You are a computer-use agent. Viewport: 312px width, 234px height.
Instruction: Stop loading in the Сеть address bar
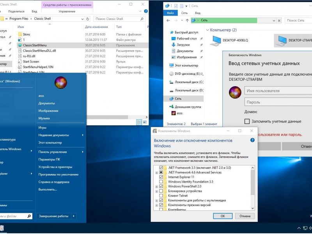279,21
